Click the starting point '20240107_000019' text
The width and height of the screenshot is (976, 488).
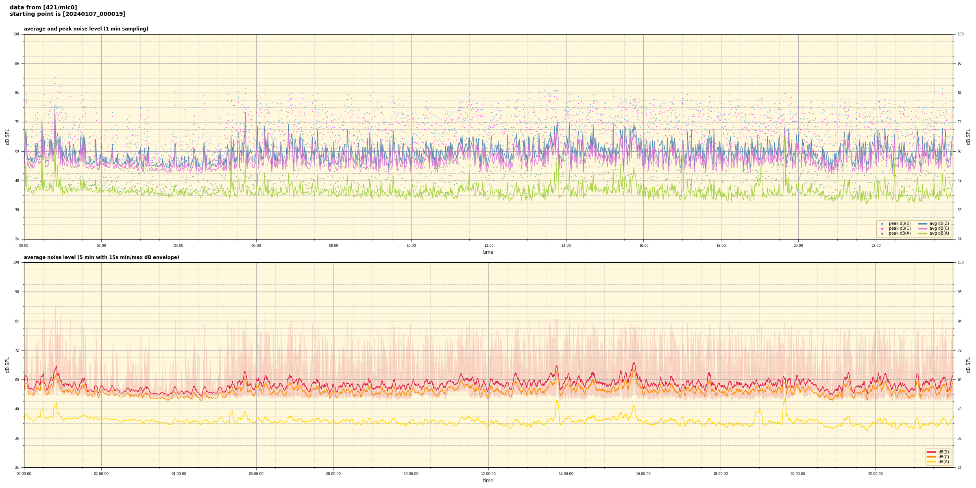coord(94,14)
